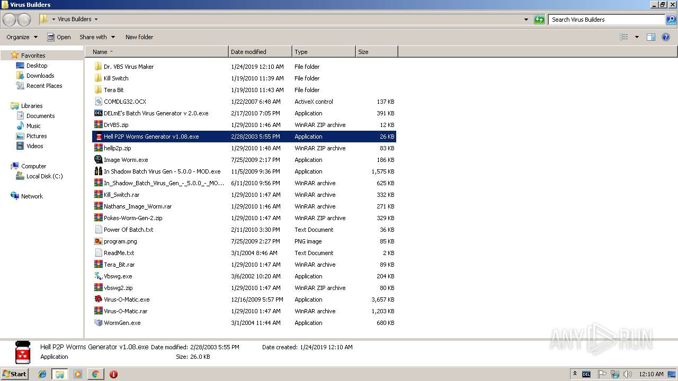Select Computer in navigation pane
This screenshot has width=678, height=381.
(33, 166)
